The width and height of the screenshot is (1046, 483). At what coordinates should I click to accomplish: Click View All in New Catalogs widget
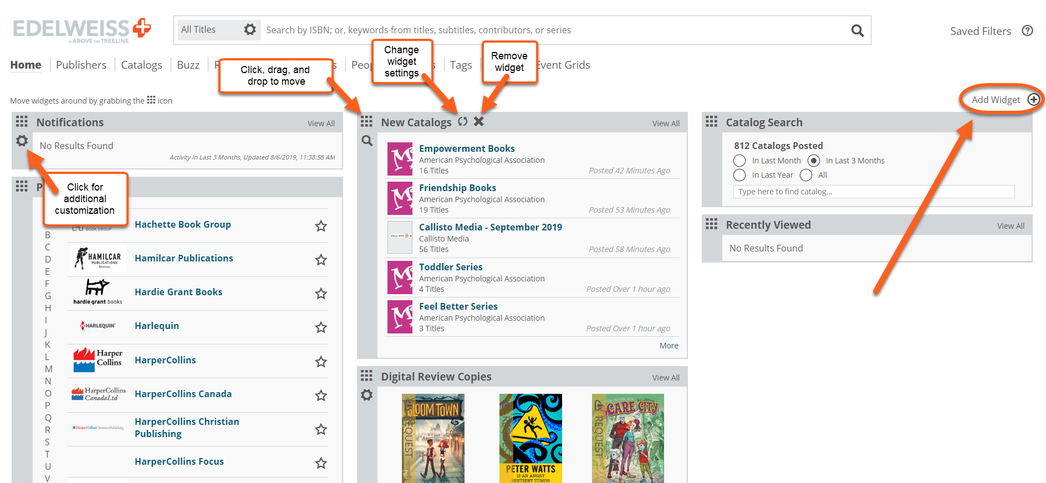[666, 124]
